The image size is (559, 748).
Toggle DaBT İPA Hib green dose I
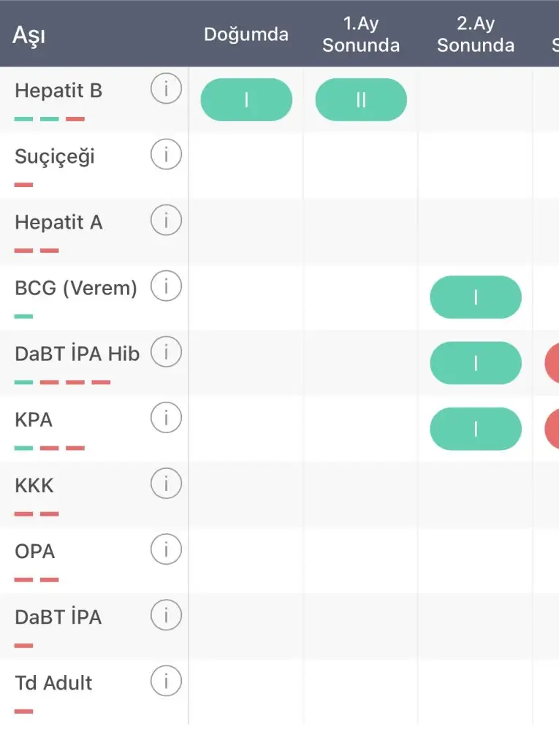click(476, 363)
